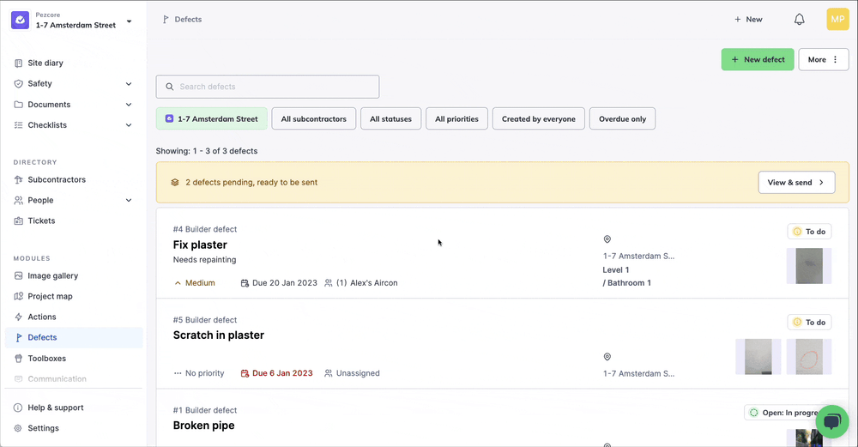Open Project map module
Image resolution: width=858 pixels, height=447 pixels.
click(x=50, y=297)
